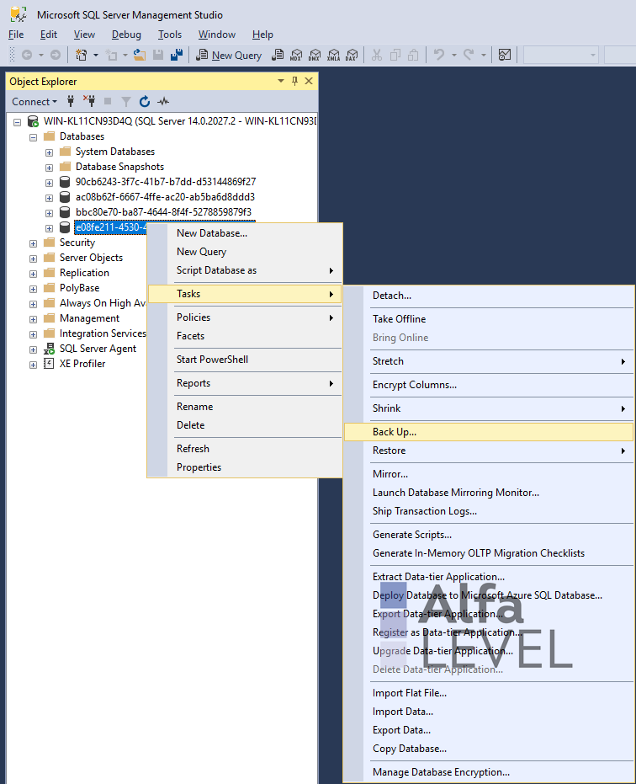Click the Filter funnel icon
Screen dimensions: 636x784
point(126,102)
